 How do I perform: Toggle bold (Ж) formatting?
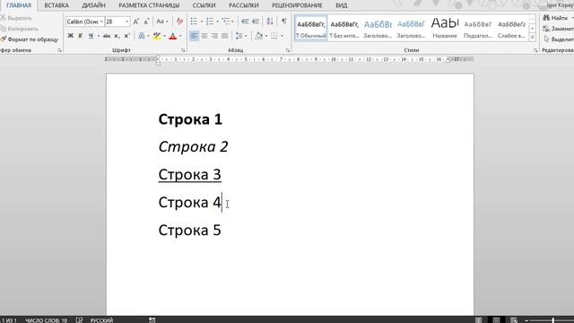point(70,36)
